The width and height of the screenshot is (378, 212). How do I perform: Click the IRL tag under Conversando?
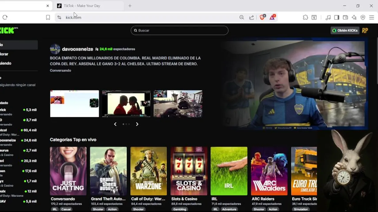(55, 209)
